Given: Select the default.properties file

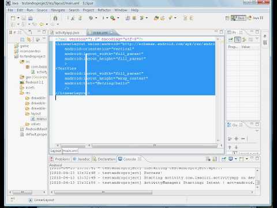Looking at the screenshot, I should tap(36, 134).
